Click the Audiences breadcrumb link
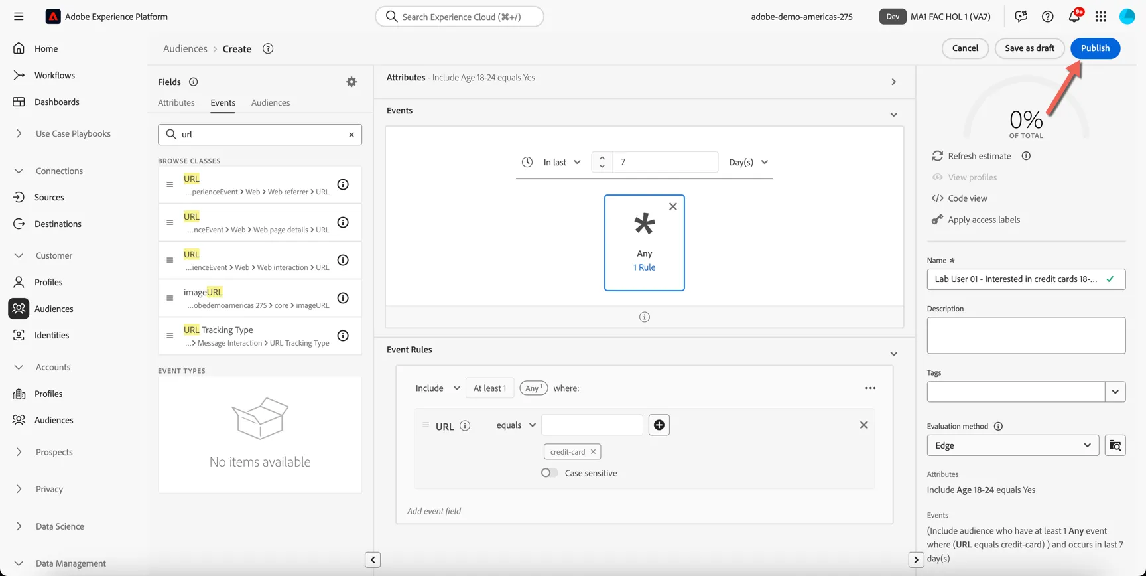 [185, 49]
